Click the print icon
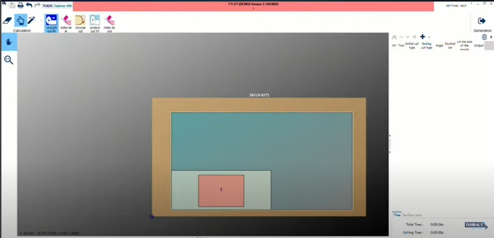Image resolution: width=494 pixels, height=238 pixels. 20,6
